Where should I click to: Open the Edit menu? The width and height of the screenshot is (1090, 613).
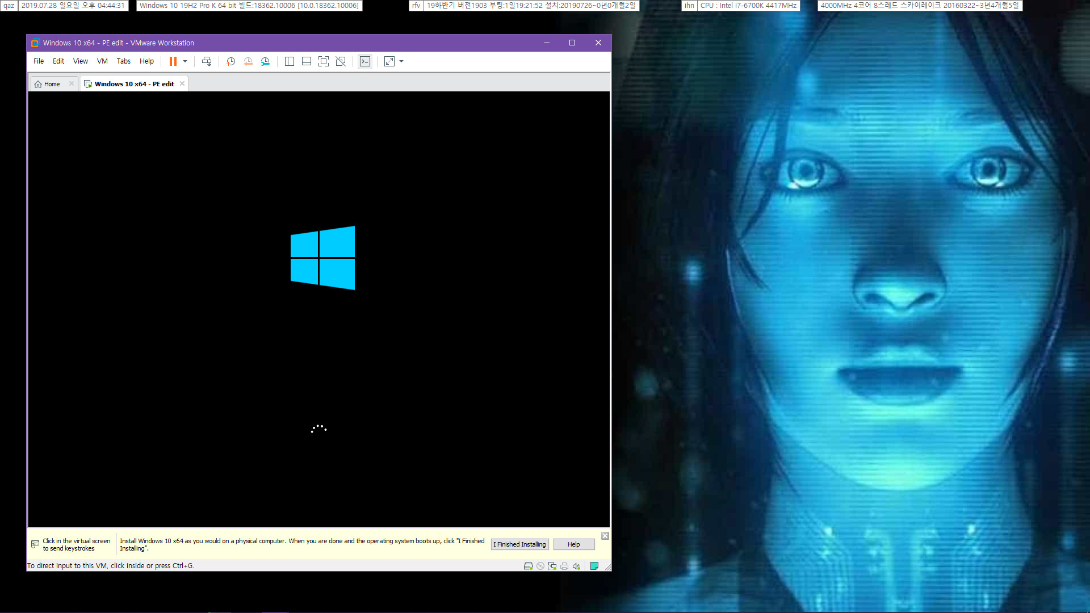coord(58,61)
